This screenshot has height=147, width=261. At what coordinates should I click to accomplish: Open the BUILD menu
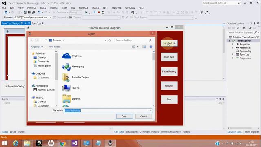43,8
